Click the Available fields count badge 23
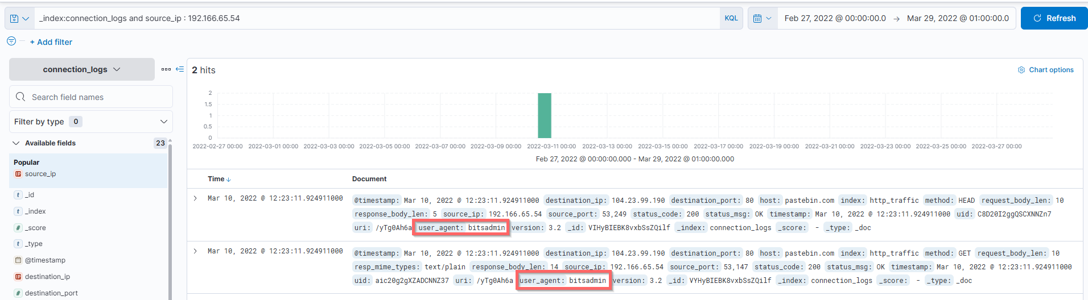Screen dimensions: 1088x300 160,143
